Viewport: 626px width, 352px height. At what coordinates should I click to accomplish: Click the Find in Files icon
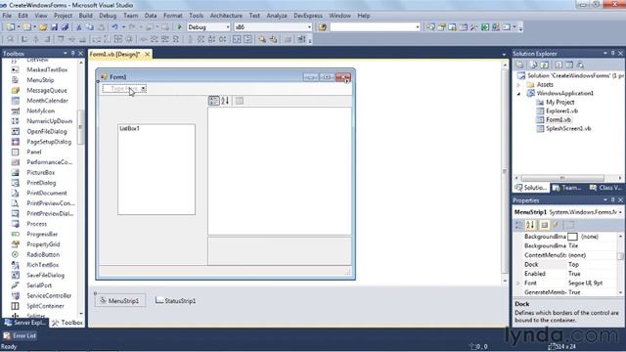(x=323, y=27)
